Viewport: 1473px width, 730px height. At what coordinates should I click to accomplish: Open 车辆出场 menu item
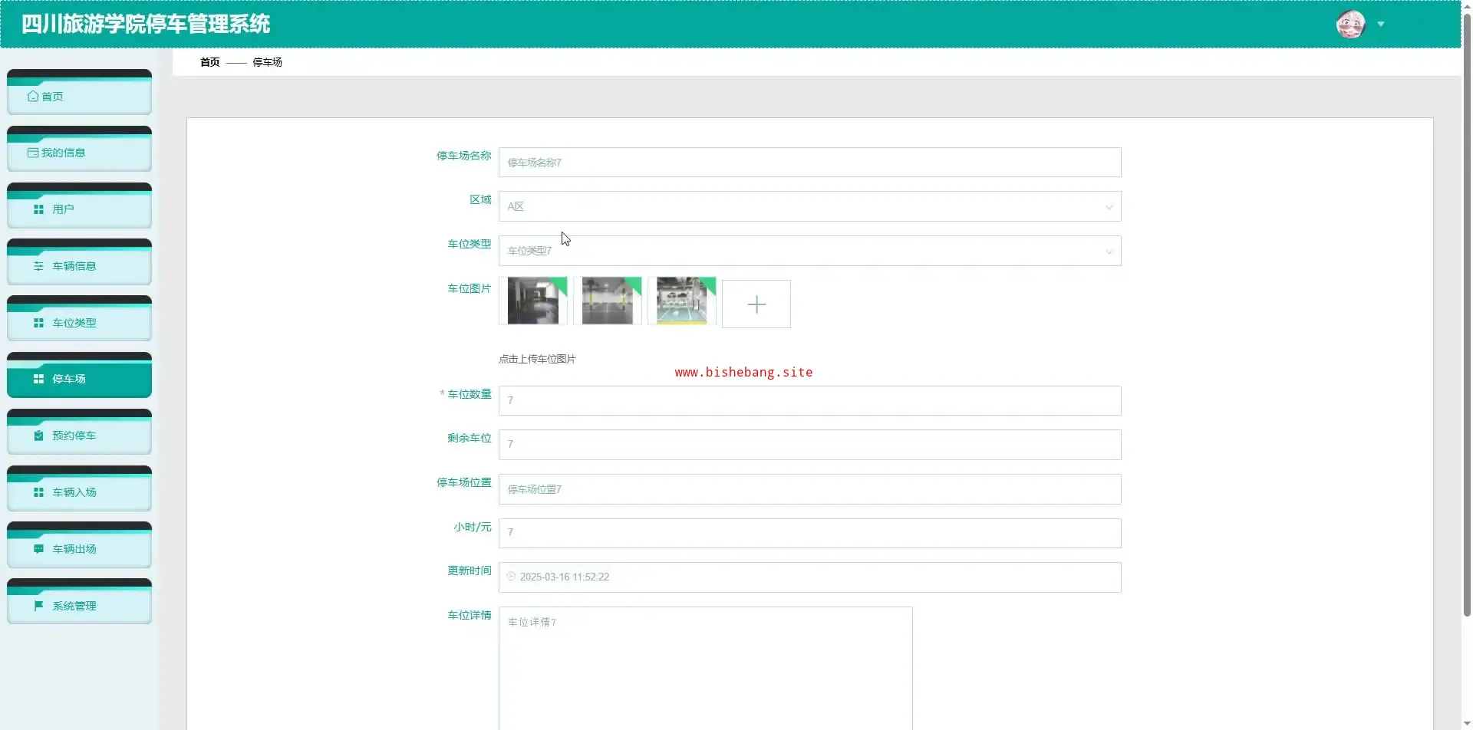point(79,545)
